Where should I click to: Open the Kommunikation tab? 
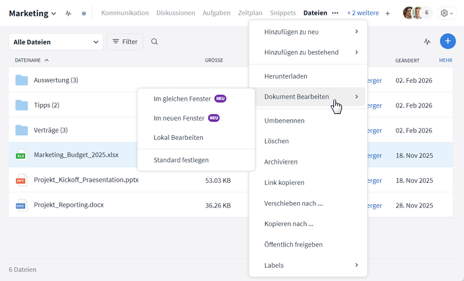pos(125,13)
